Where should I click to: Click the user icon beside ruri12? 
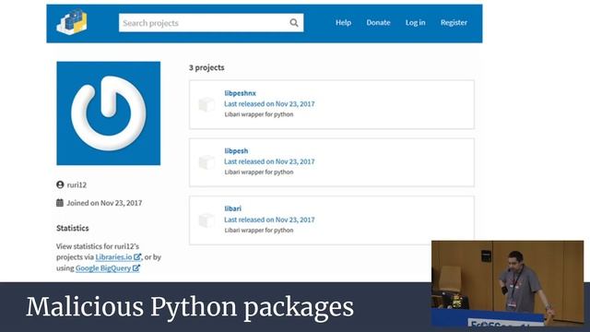pyautogui.click(x=60, y=184)
